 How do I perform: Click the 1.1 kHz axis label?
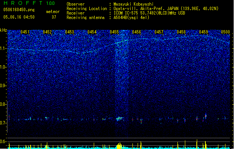click(3, 48)
